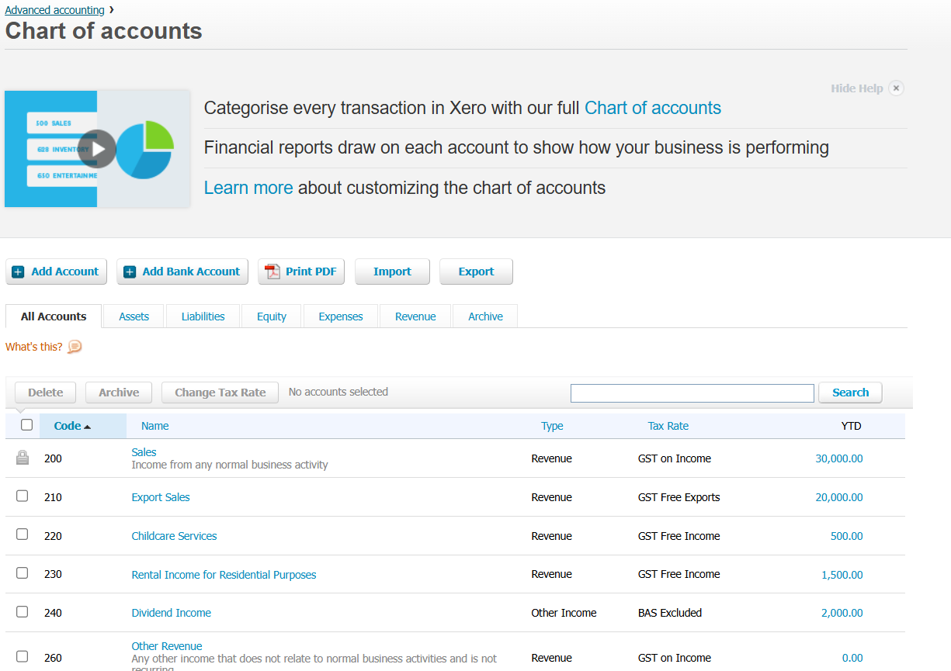The height and width of the screenshot is (671, 951).
Task: Open Rental Income for Residential Purposes account
Action: pos(224,575)
